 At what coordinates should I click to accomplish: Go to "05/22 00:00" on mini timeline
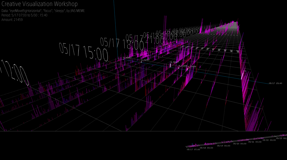click(x=269, y=140)
